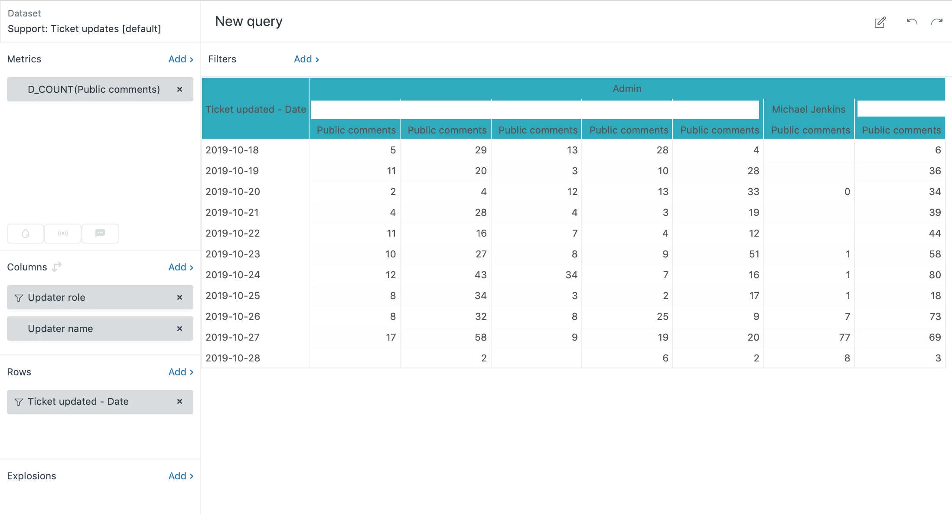Screen dimensions: 952x514
Task: Open filter on Updater role attribute
Action: click(x=19, y=298)
